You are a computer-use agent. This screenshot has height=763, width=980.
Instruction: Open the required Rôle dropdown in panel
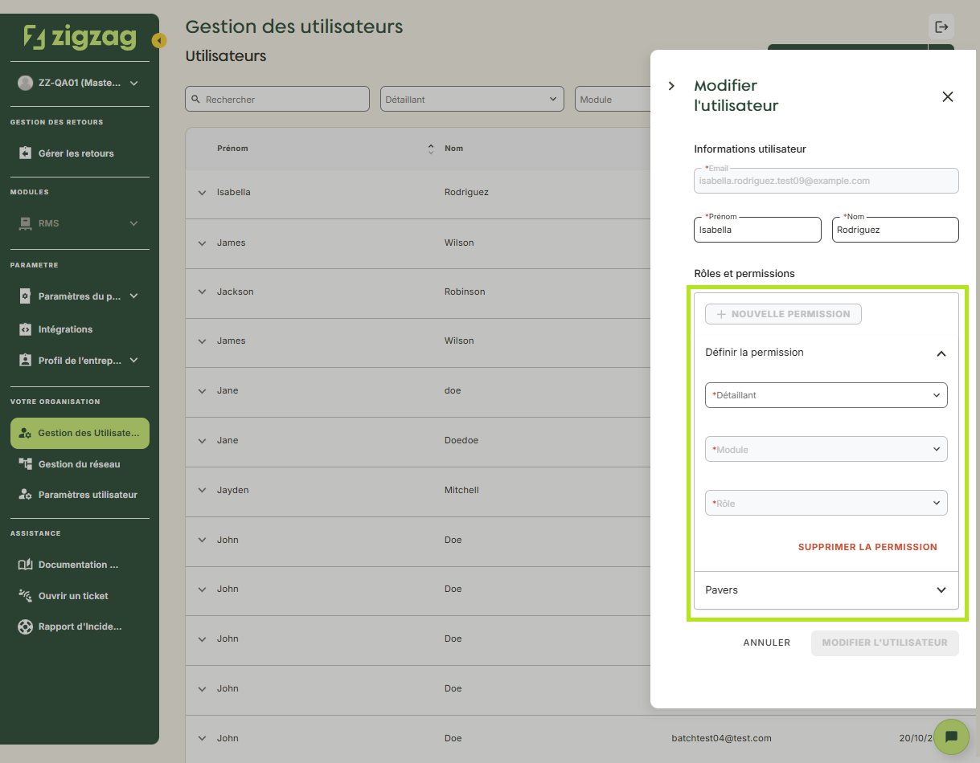click(x=826, y=503)
